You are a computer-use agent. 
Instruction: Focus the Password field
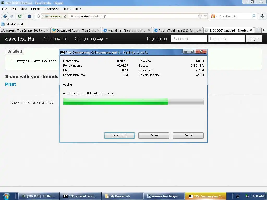[x=227, y=39]
